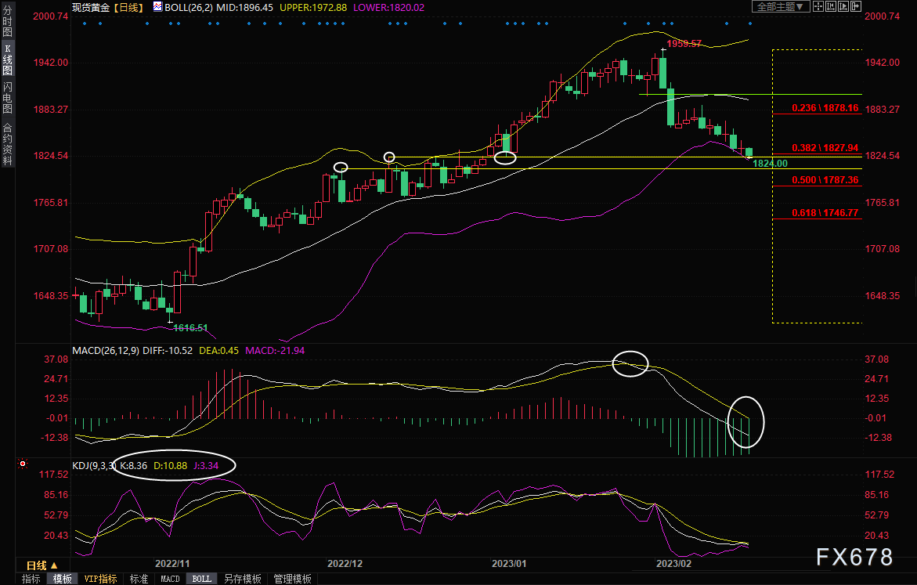Viewport: 917px width, 585px height.
Task: Select the VIP指标 tab
Action: pyautogui.click(x=100, y=579)
